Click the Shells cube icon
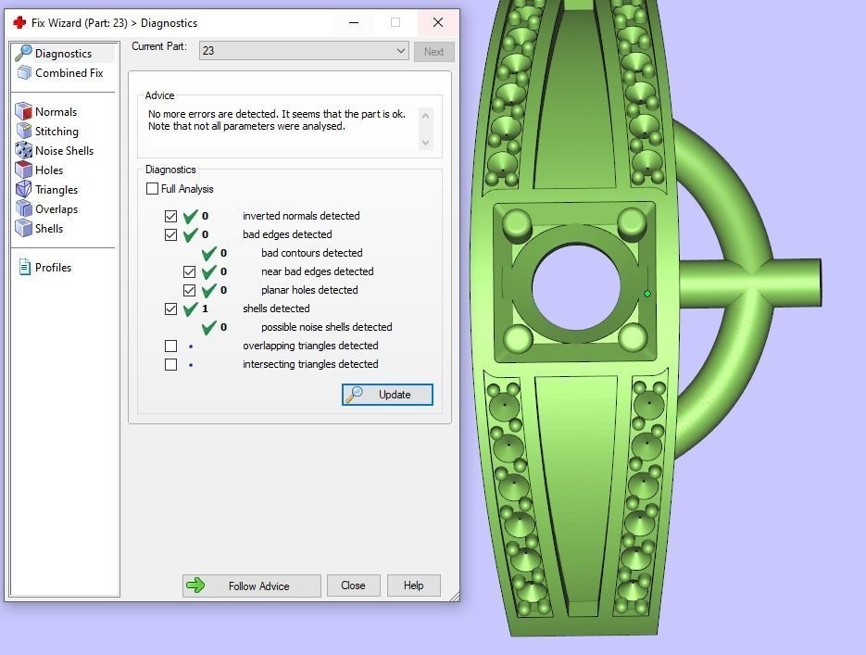This screenshot has height=655, width=866. coord(24,228)
